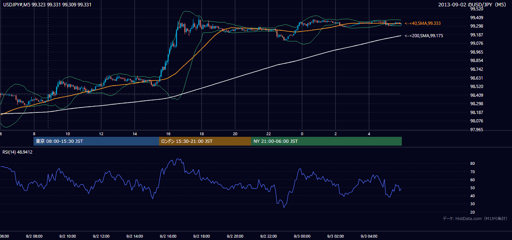Click RSI axis level 60

coord(472,180)
